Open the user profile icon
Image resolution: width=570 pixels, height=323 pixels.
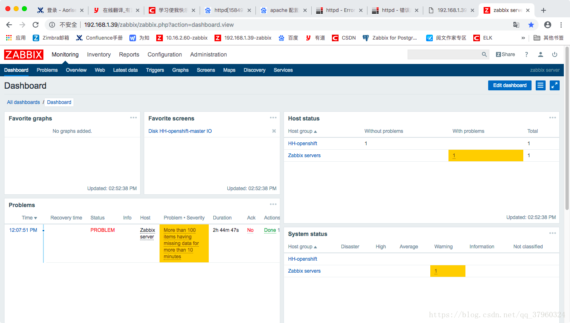(x=540, y=54)
